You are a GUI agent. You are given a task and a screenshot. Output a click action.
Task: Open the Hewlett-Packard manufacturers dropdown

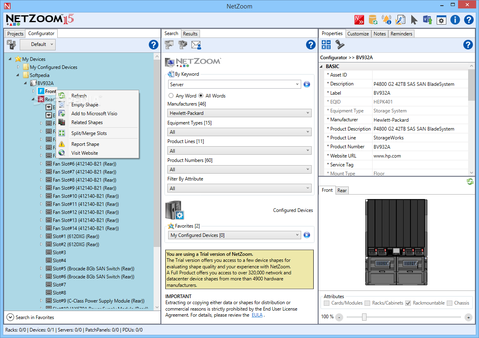point(240,113)
